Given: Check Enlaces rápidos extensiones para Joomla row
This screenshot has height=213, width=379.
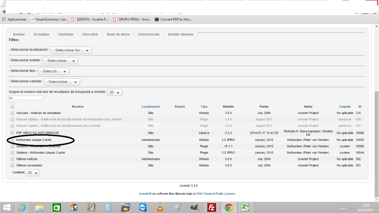Looking at the screenshot, I should tap(12, 119).
